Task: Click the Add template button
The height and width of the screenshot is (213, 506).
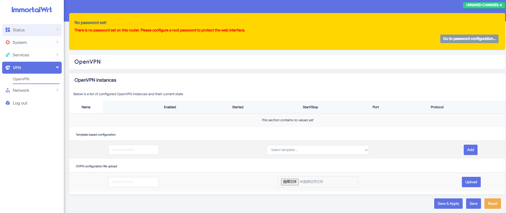Action: pos(470,150)
